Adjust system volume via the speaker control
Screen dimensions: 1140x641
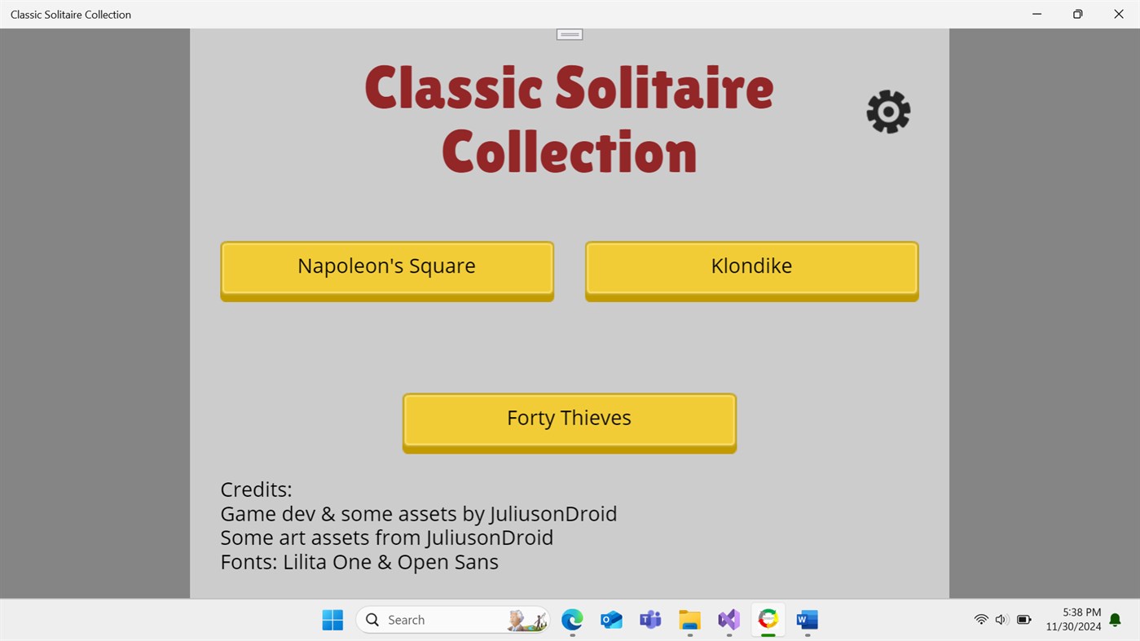(x=1001, y=619)
